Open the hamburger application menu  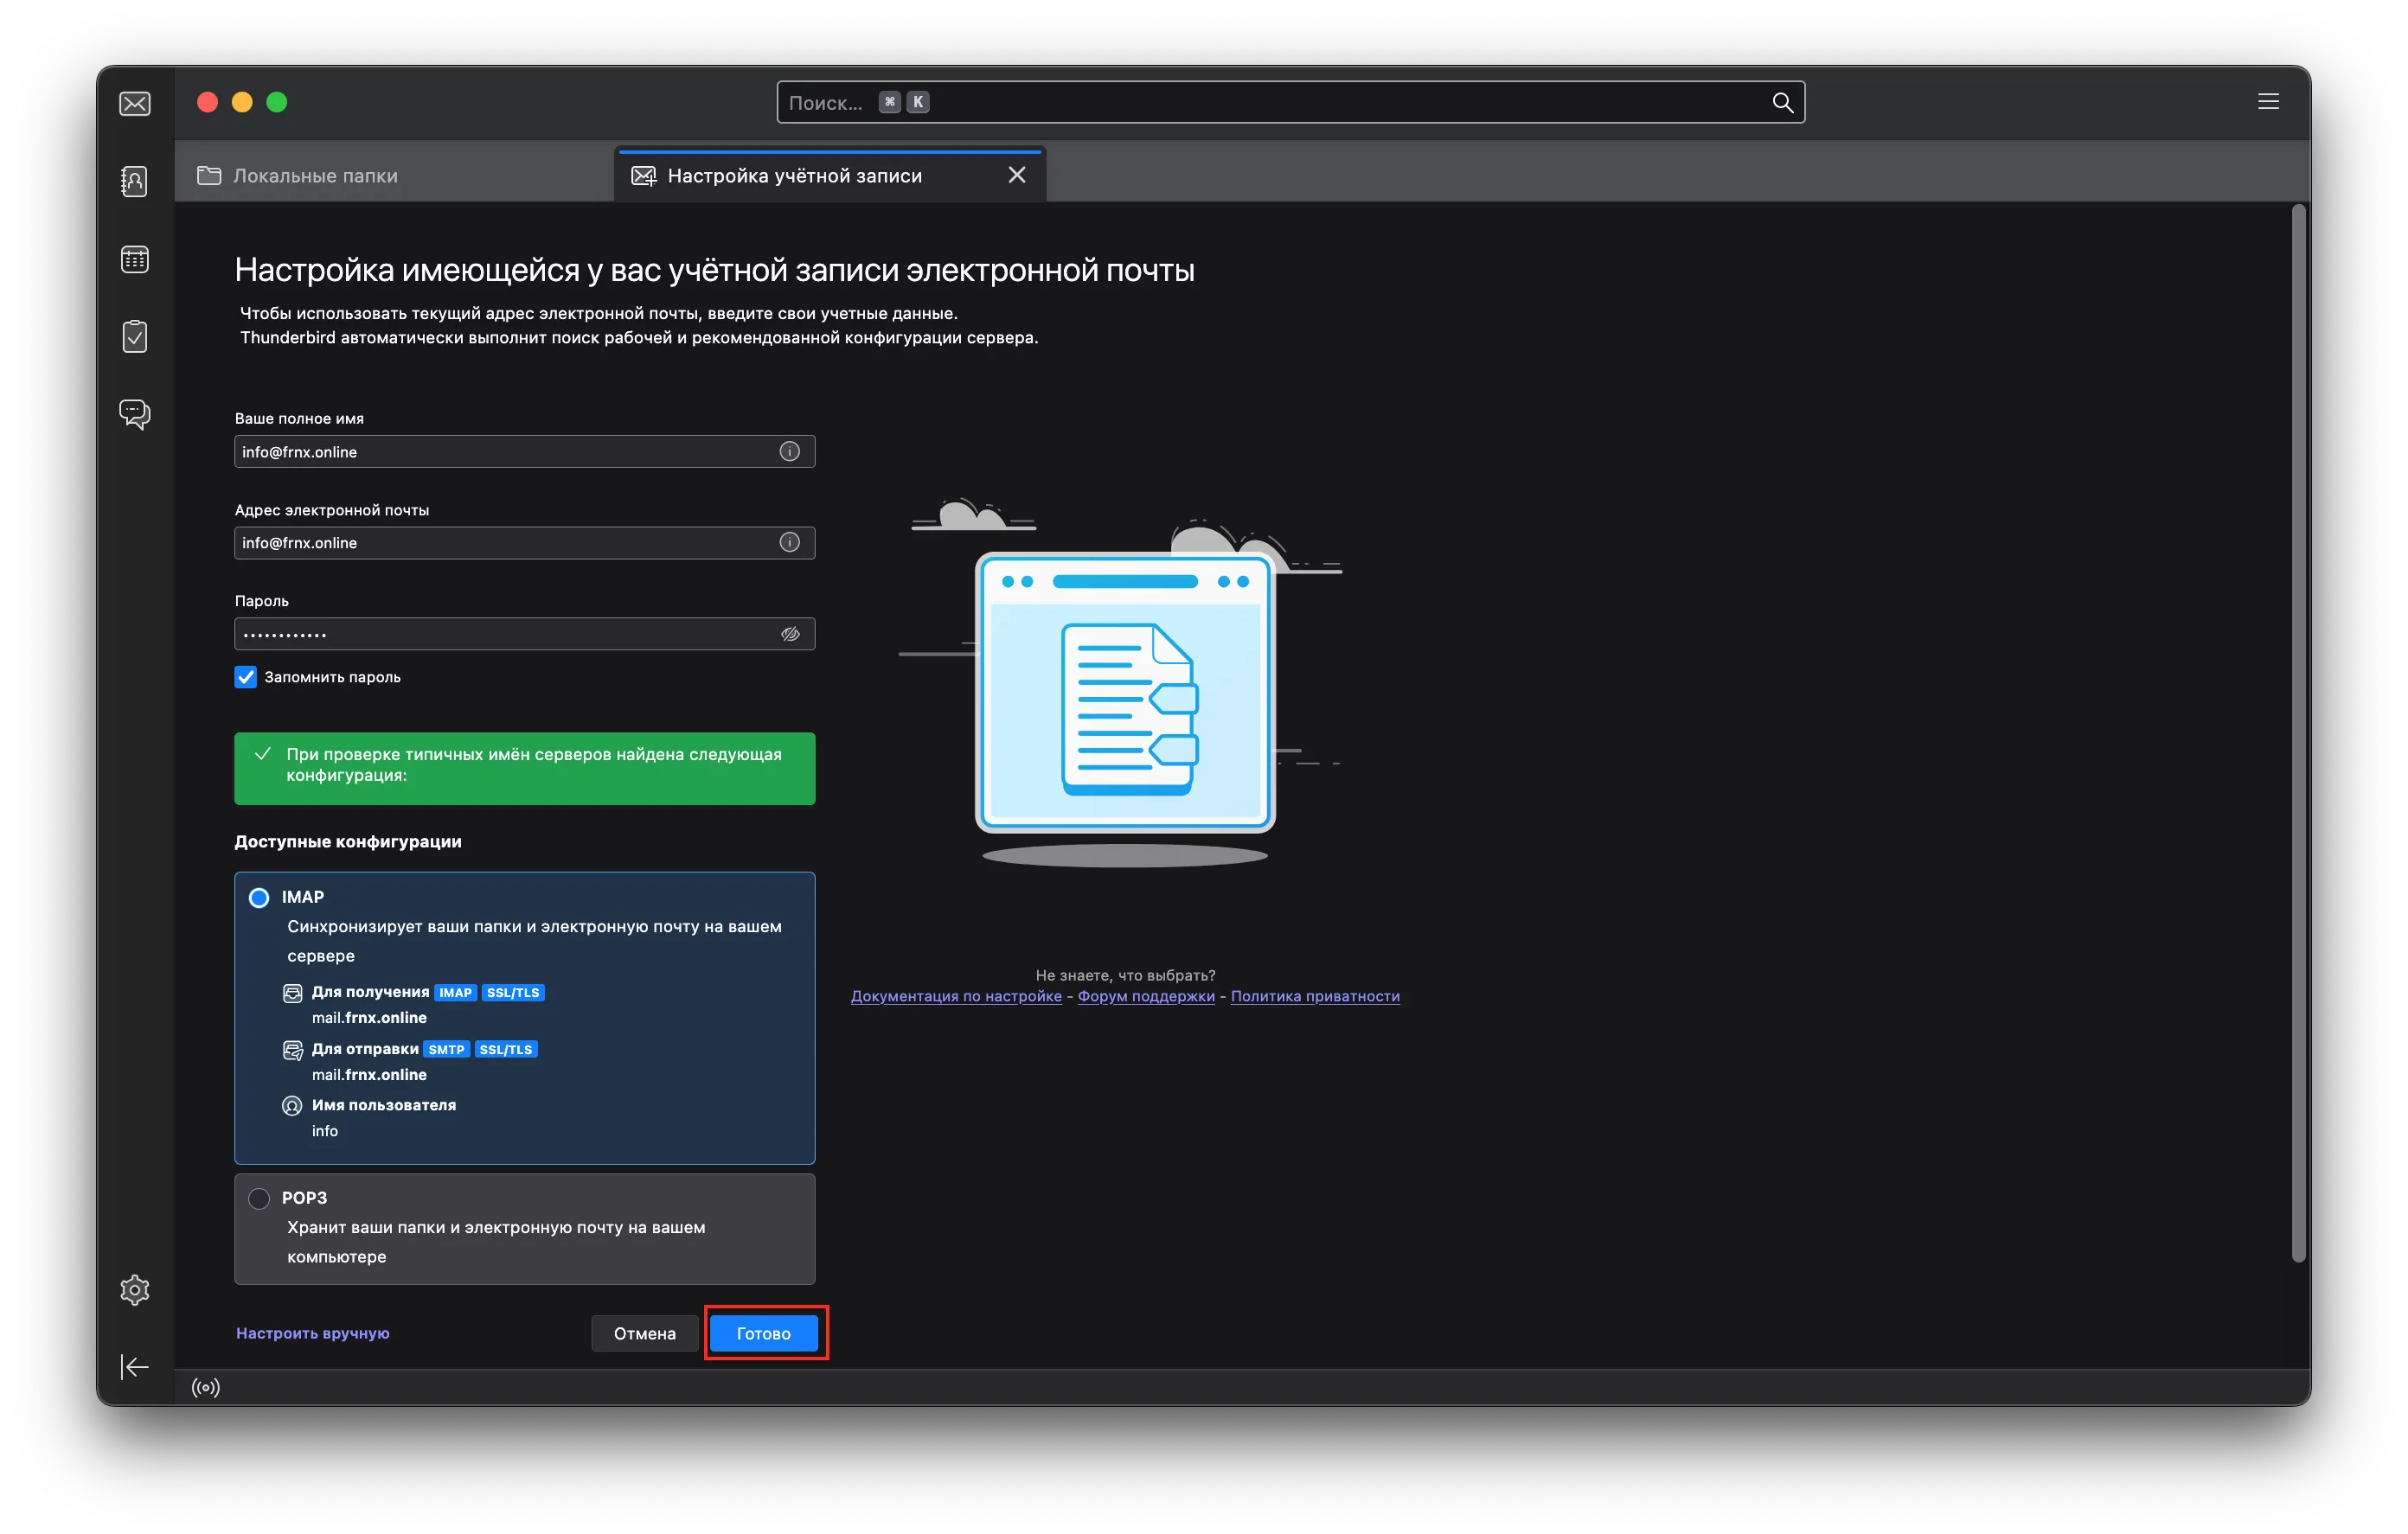coord(2268,102)
